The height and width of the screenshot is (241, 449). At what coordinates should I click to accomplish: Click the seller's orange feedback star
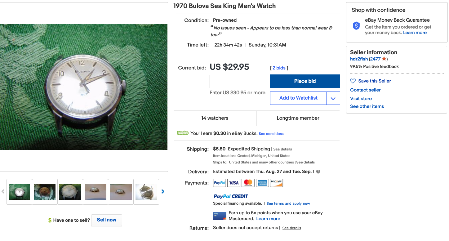[x=384, y=59]
